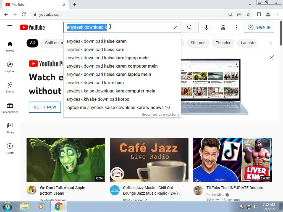
Task: Open the Windows Start button
Action: [x=7, y=206]
